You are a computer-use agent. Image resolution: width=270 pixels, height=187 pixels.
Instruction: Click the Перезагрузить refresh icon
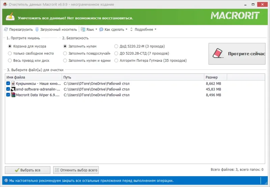tap(6, 29)
